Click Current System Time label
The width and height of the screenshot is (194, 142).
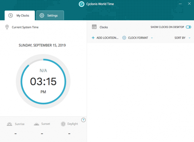(25, 27)
